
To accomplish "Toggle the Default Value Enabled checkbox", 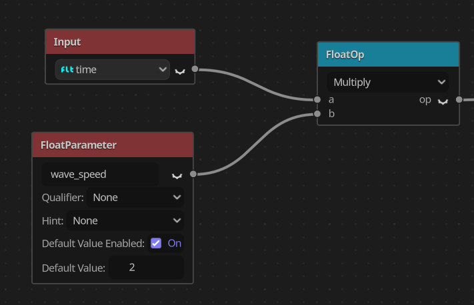I will [x=156, y=243].
